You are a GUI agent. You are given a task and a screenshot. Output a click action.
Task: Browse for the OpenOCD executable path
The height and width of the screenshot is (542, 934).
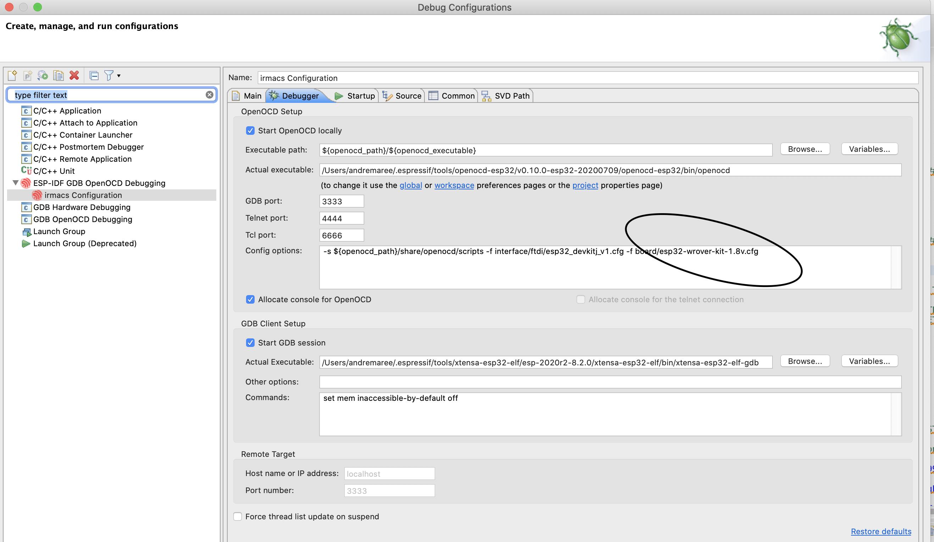[x=805, y=149]
